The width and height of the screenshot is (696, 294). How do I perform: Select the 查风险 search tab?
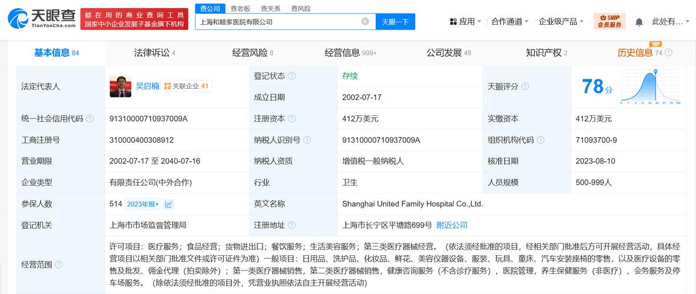[301, 8]
